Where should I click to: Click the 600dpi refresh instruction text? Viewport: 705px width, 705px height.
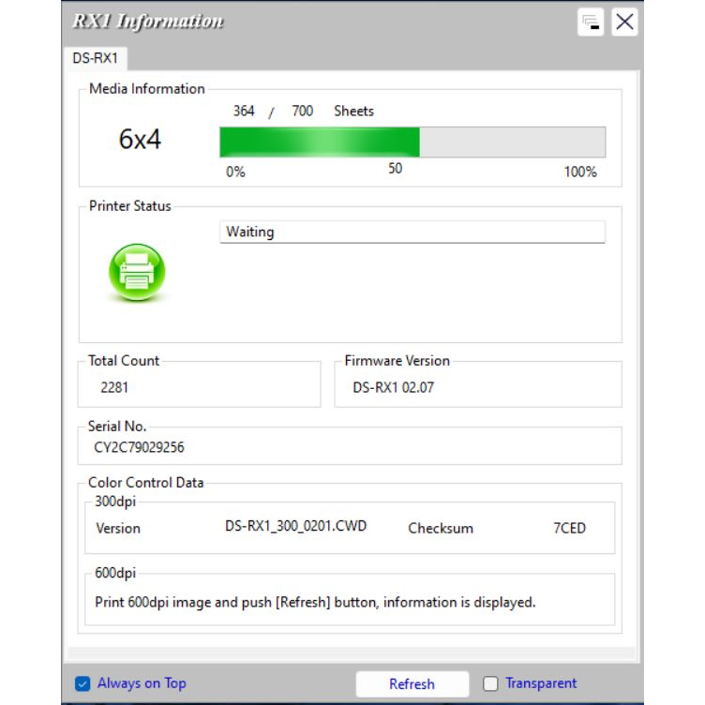315,603
